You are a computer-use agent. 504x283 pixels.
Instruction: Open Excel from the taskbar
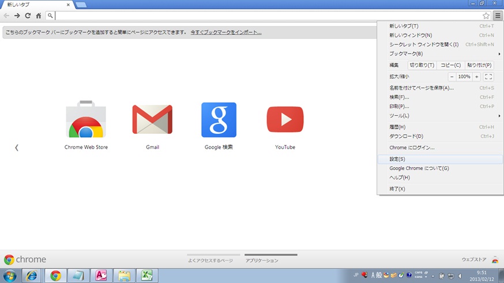point(147,276)
